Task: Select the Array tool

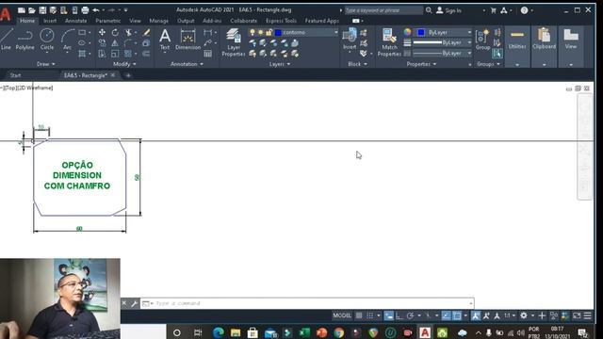Action: click(x=128, y=54)
